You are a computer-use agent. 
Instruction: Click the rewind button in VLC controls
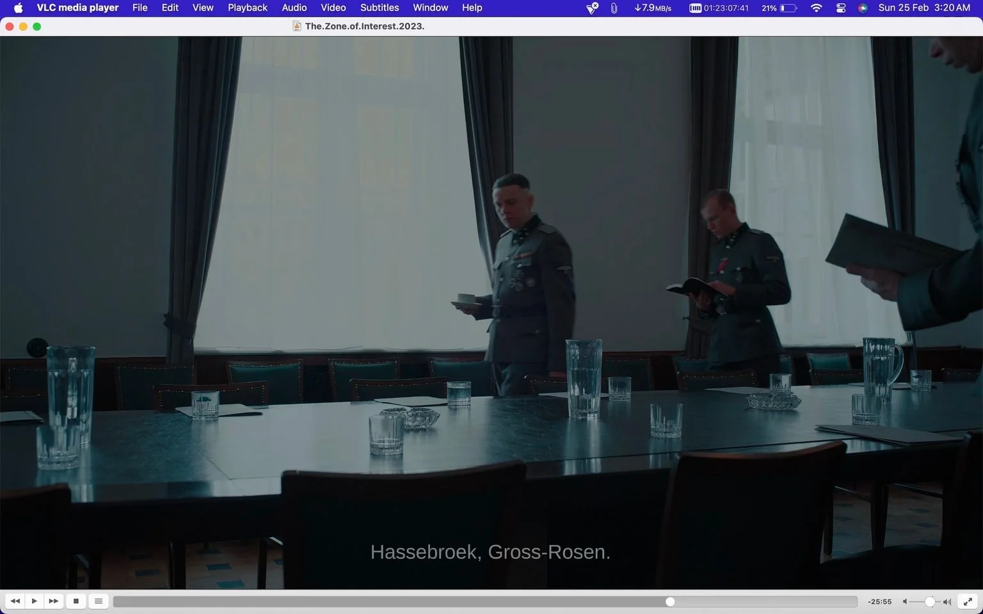15,601
